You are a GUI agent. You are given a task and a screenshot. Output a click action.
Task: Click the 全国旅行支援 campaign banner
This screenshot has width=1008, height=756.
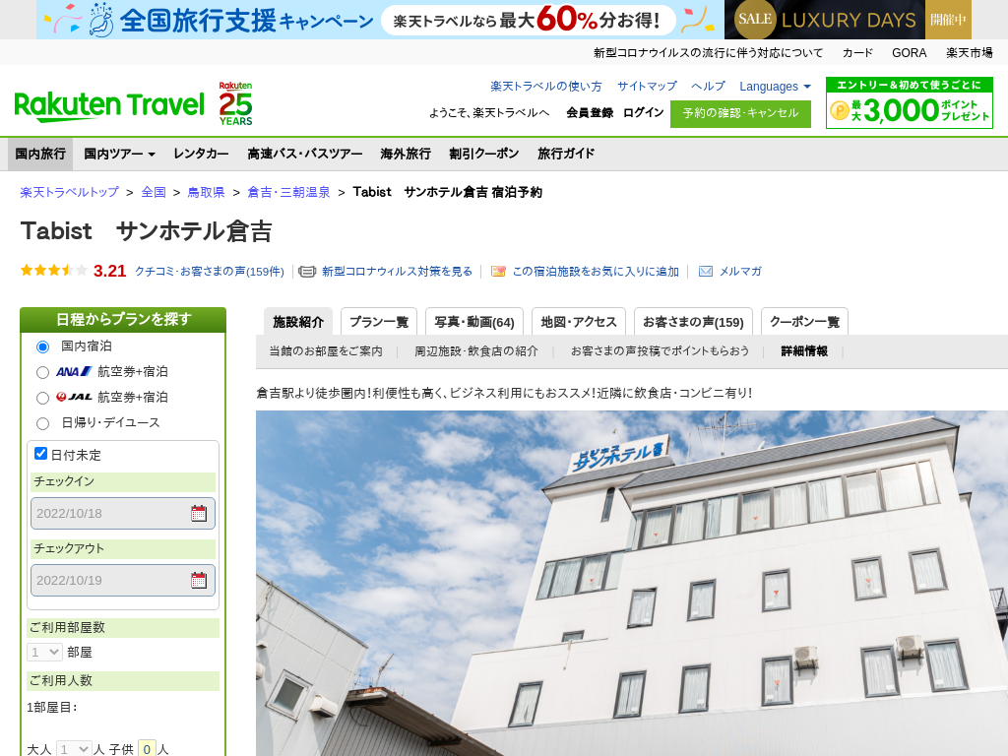click(380, 20)
